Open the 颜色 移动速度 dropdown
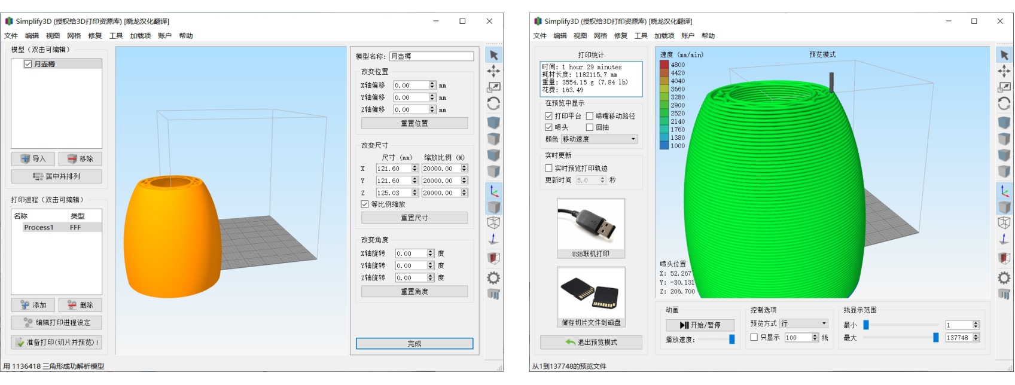 [599, 139]
